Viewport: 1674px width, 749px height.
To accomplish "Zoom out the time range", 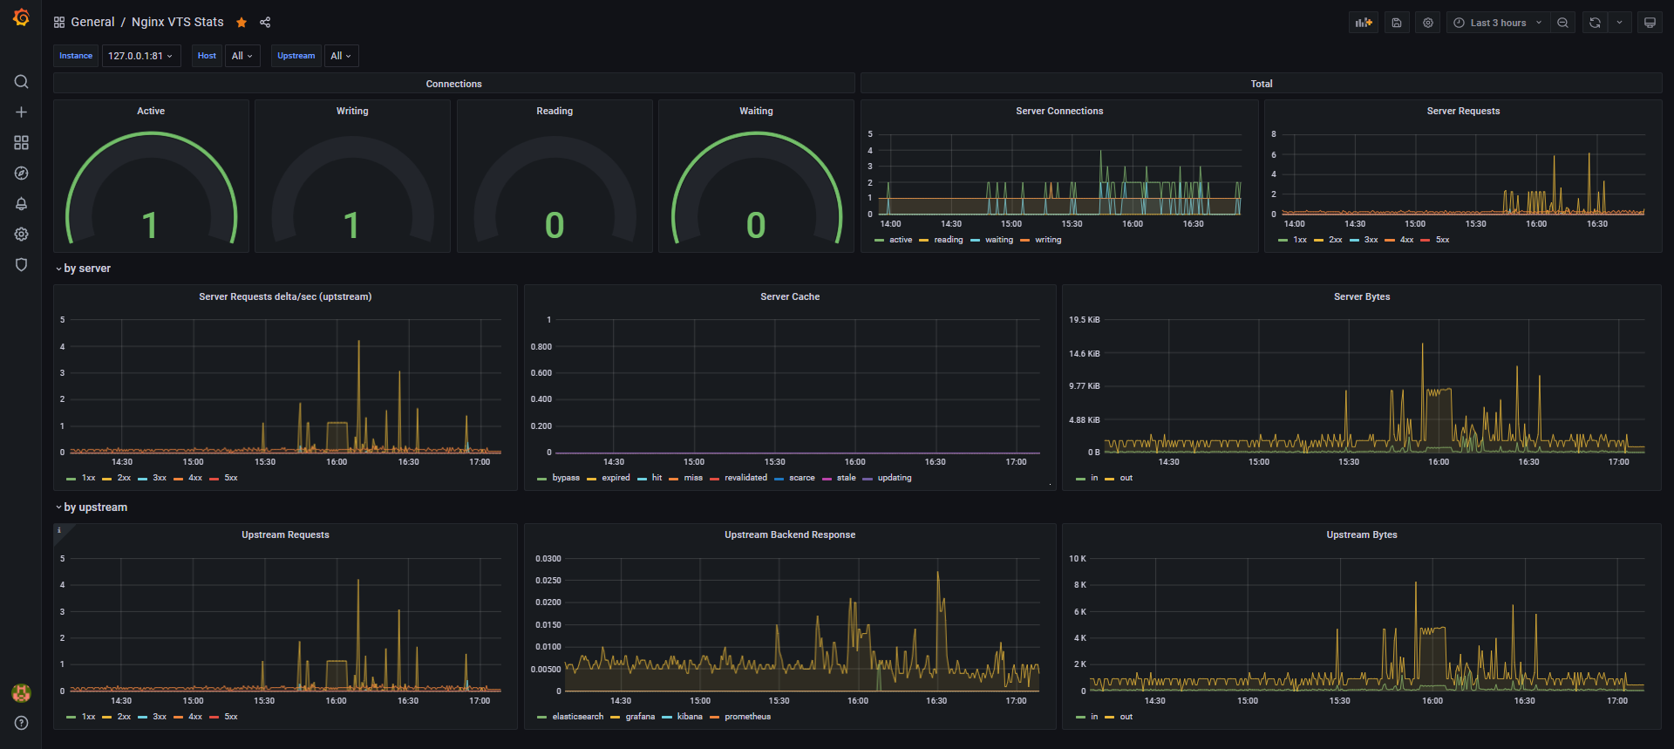I will point(1563,23).
